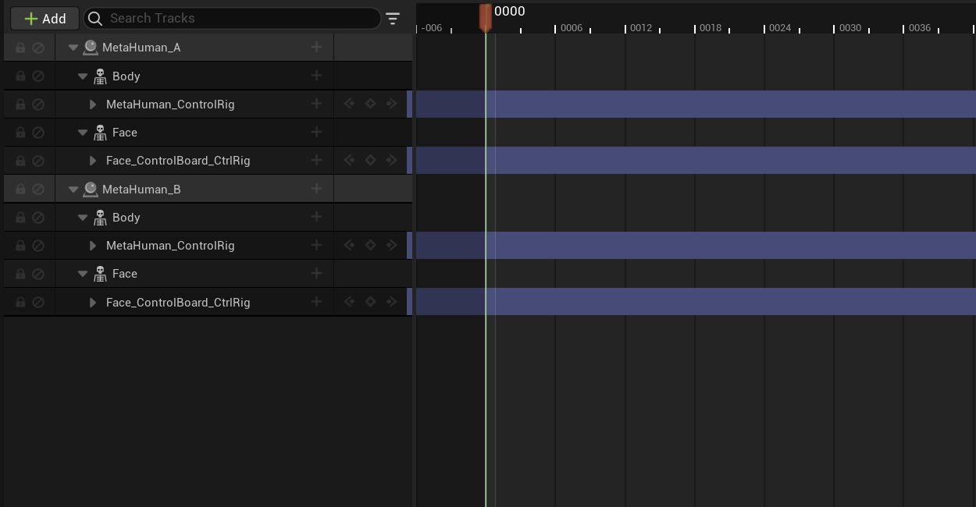Click the Add button

click(45, 18)
